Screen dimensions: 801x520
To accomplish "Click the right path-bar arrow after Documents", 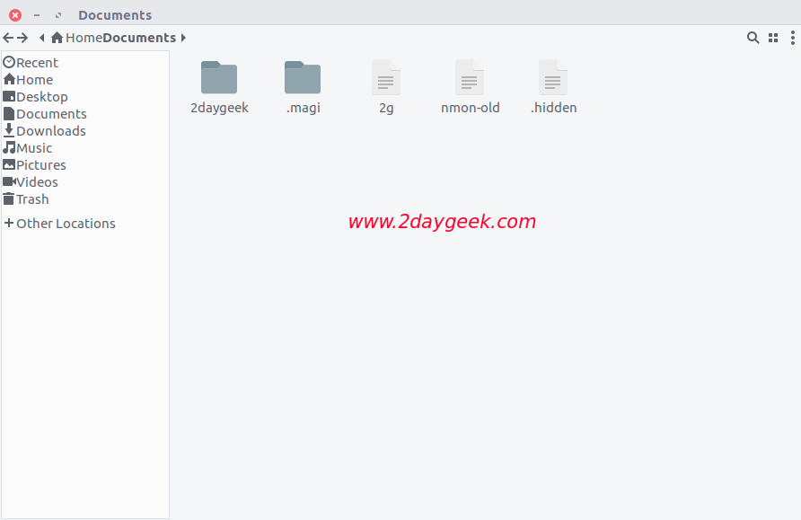I will coord(183,38).
